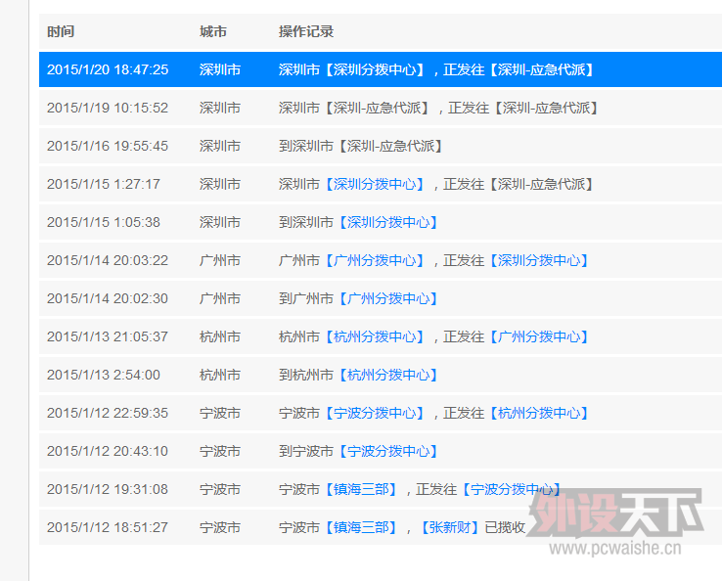The width and height of the screenshot is (722, 581).
Task: Click 宁波分拨中心 link in the 19:31:08 row
Action: 512,489
